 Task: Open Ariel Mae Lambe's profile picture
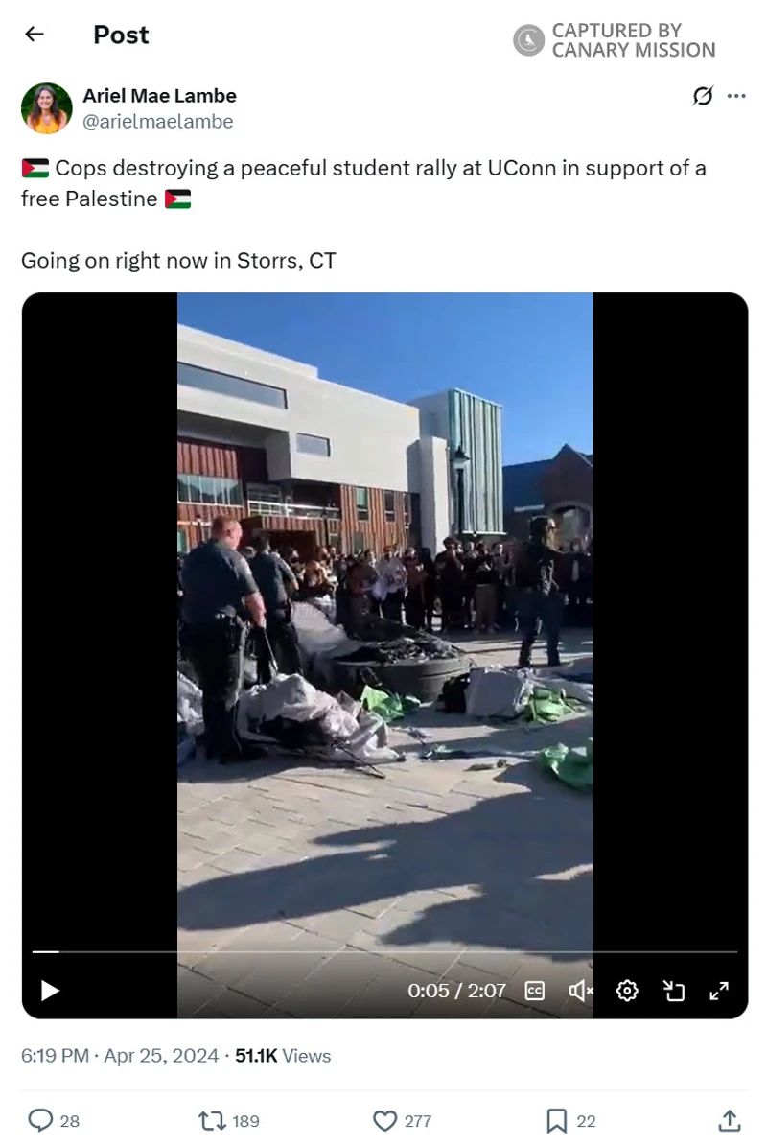coord(47,108)
